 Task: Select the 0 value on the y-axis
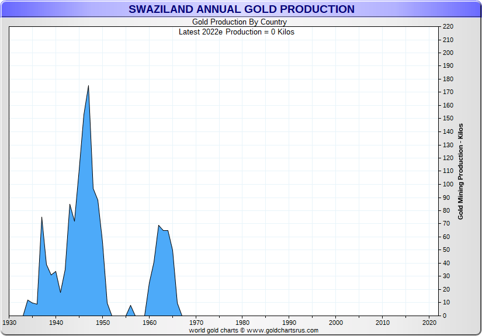(445, 316)
